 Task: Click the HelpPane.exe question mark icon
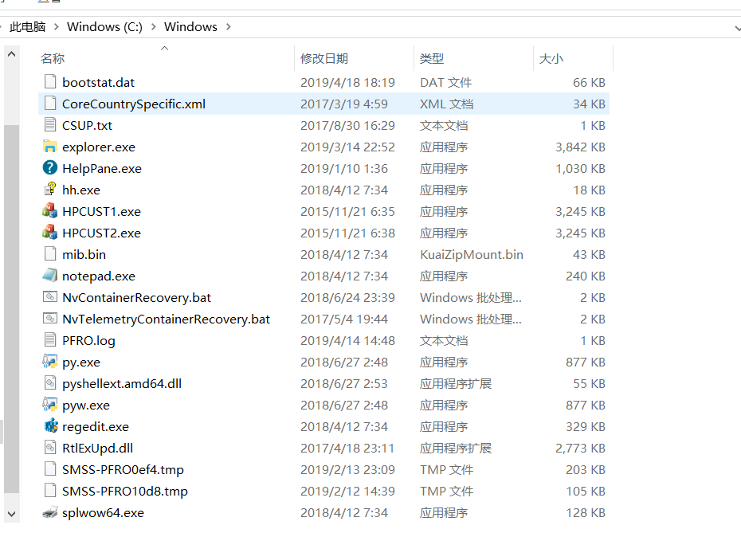click(x=50, y=168)
